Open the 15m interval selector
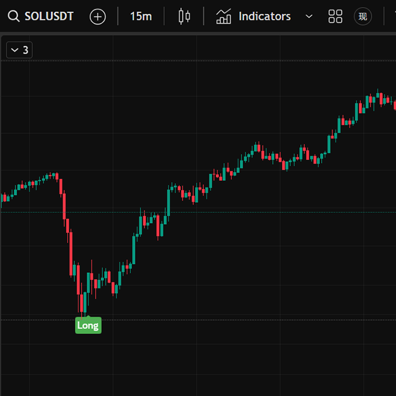The image size is (396, 396). 141,16
